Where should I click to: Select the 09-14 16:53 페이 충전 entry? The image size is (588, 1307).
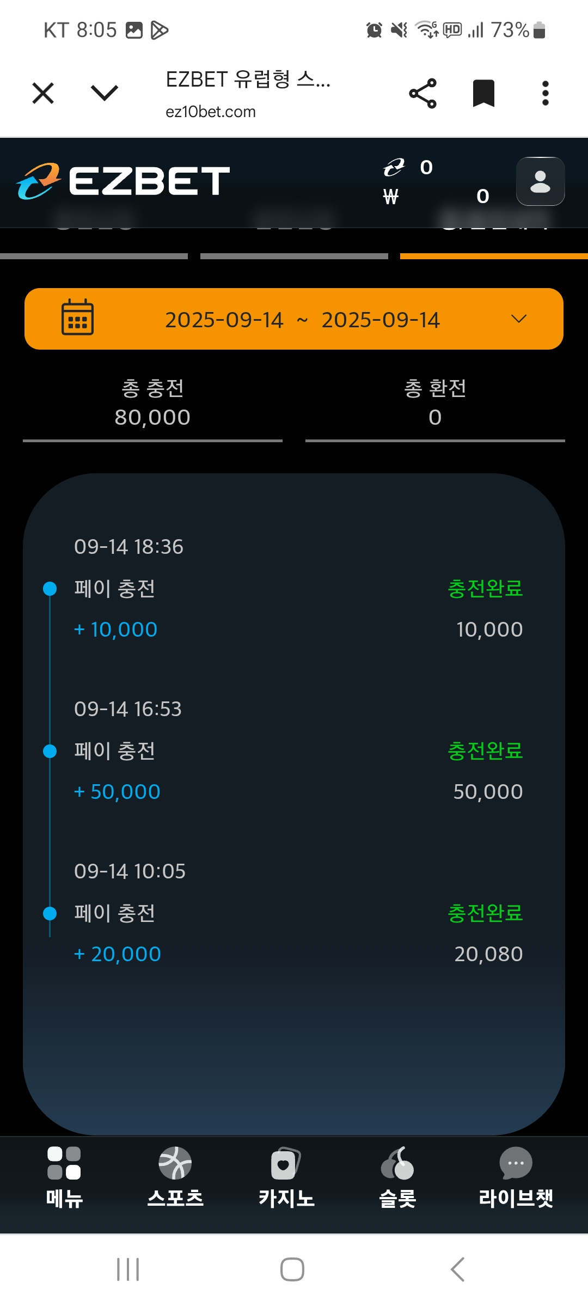coord(294,750)
